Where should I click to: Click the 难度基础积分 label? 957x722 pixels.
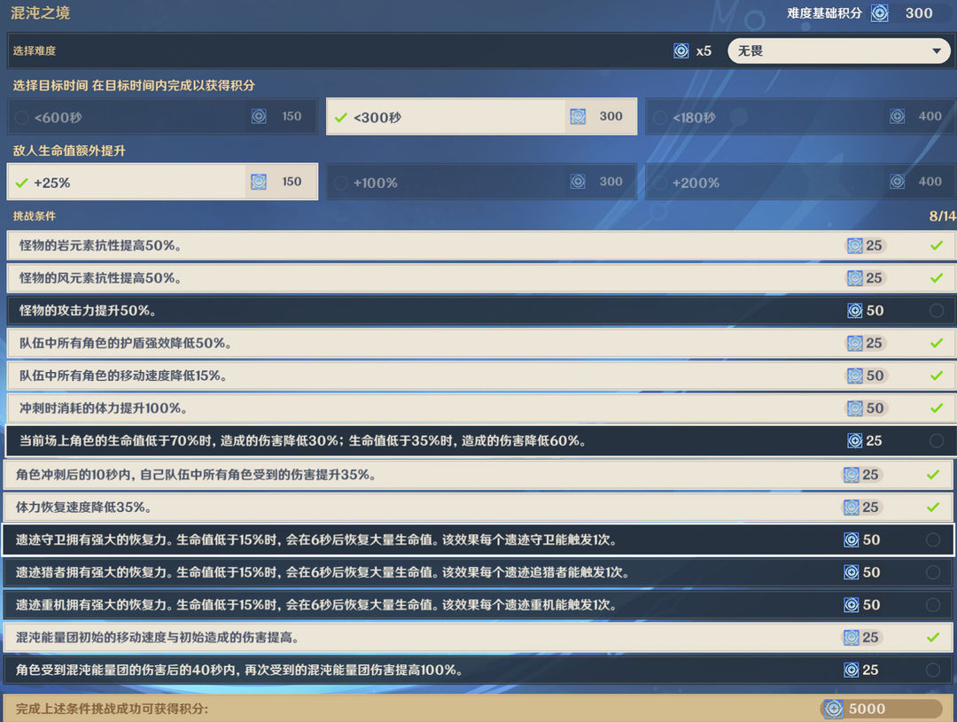(x=824, y=12)
